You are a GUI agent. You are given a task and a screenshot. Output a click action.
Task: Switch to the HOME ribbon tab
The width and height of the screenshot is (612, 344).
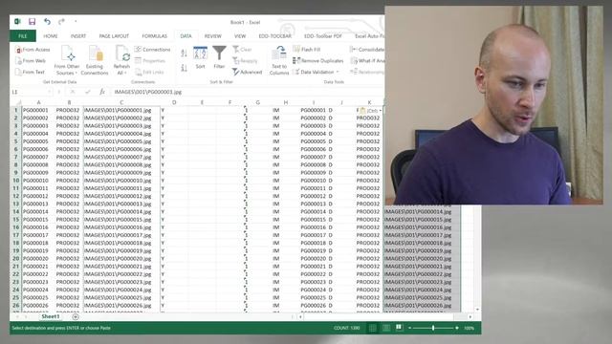point(51,36)
